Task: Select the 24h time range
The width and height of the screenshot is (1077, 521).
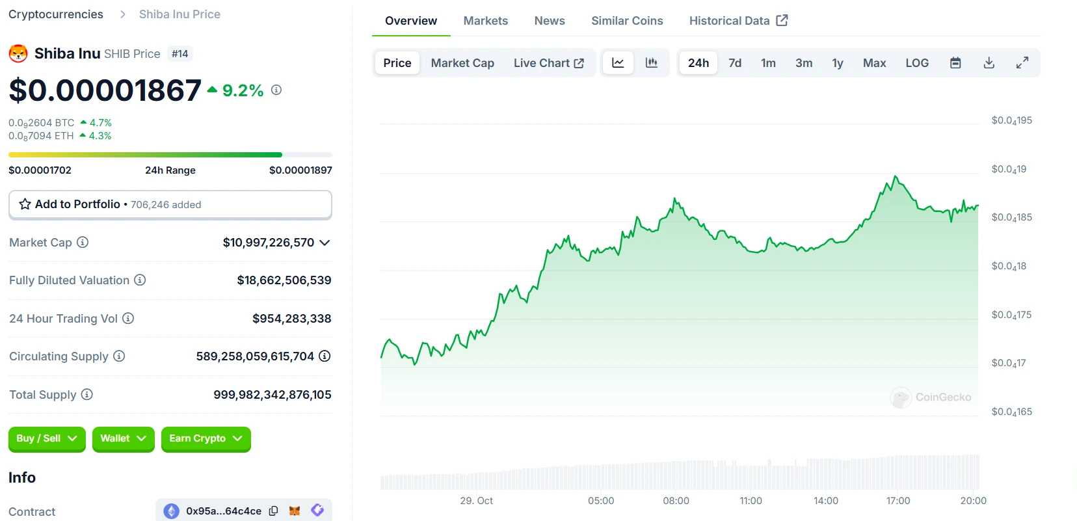Action: (698, 63)
